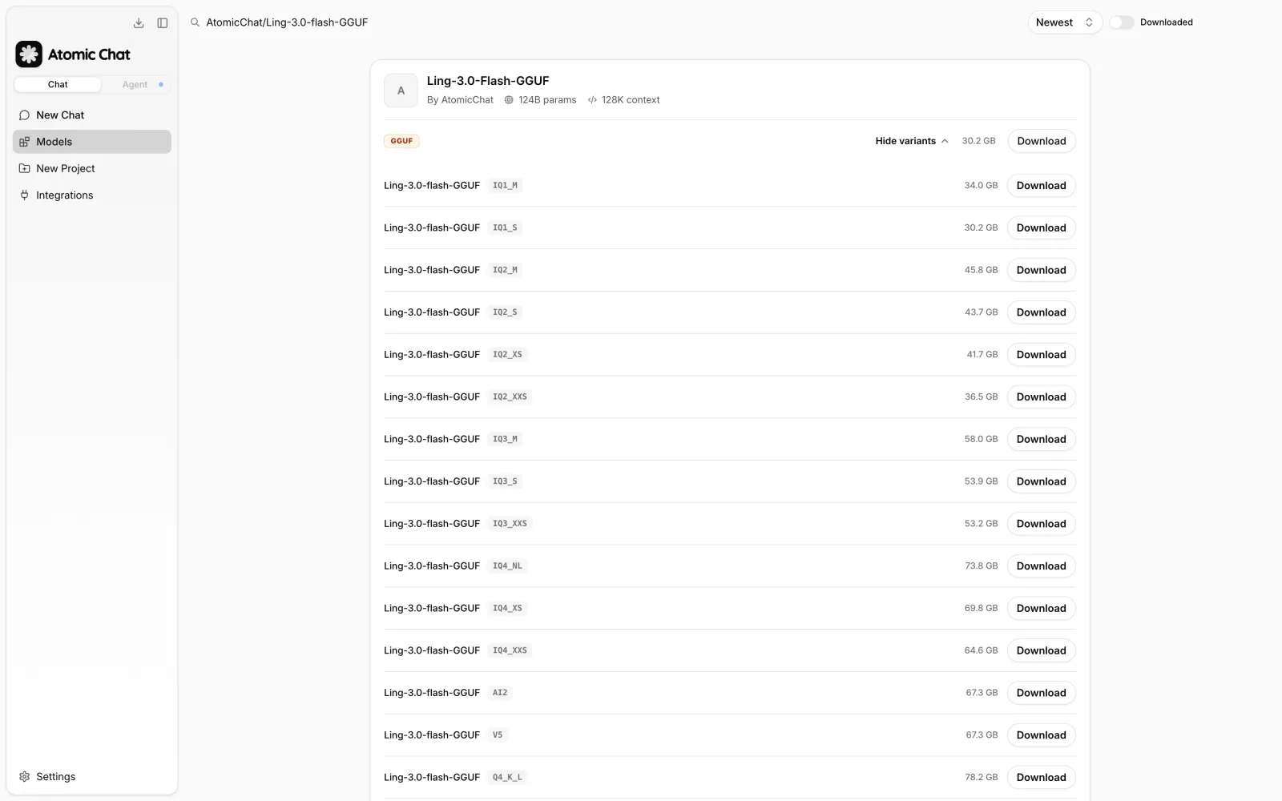Download the IQ1_S variant

pos(1042,227)
